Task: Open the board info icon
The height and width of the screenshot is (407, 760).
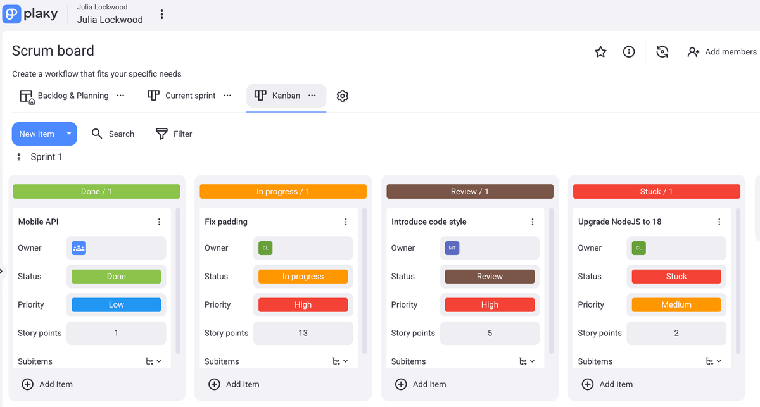Action: coord(629,52)
